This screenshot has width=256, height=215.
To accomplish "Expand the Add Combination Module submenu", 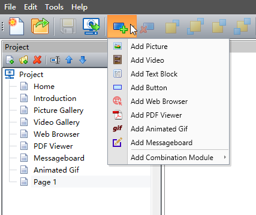I will click(x=168, y=158).
